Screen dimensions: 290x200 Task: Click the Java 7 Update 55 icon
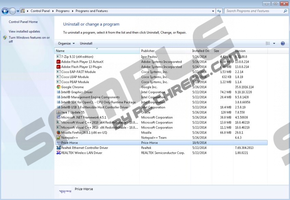point(58,112)
